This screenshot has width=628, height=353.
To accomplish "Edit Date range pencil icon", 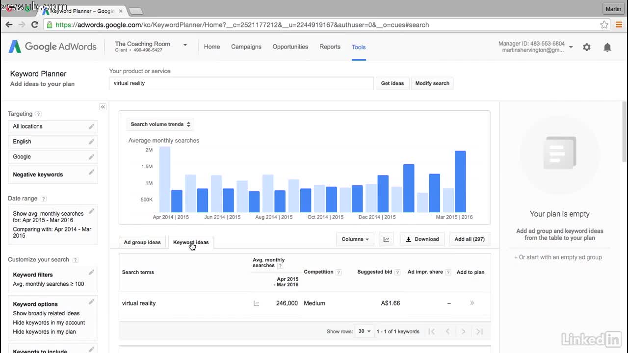I will (x=91, y=211).
